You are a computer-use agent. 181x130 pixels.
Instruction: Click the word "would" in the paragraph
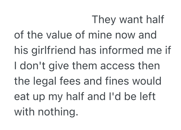click(147, 82)
